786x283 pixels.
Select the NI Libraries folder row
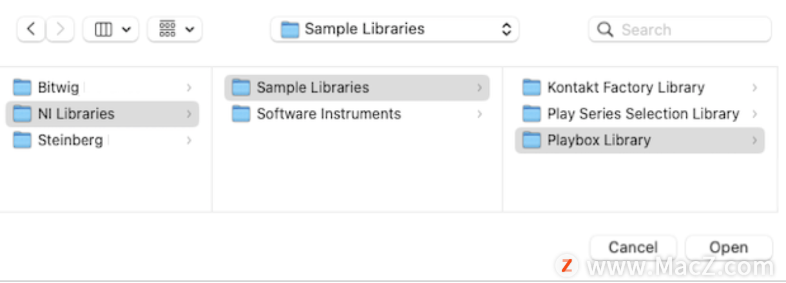coord(102,114)
